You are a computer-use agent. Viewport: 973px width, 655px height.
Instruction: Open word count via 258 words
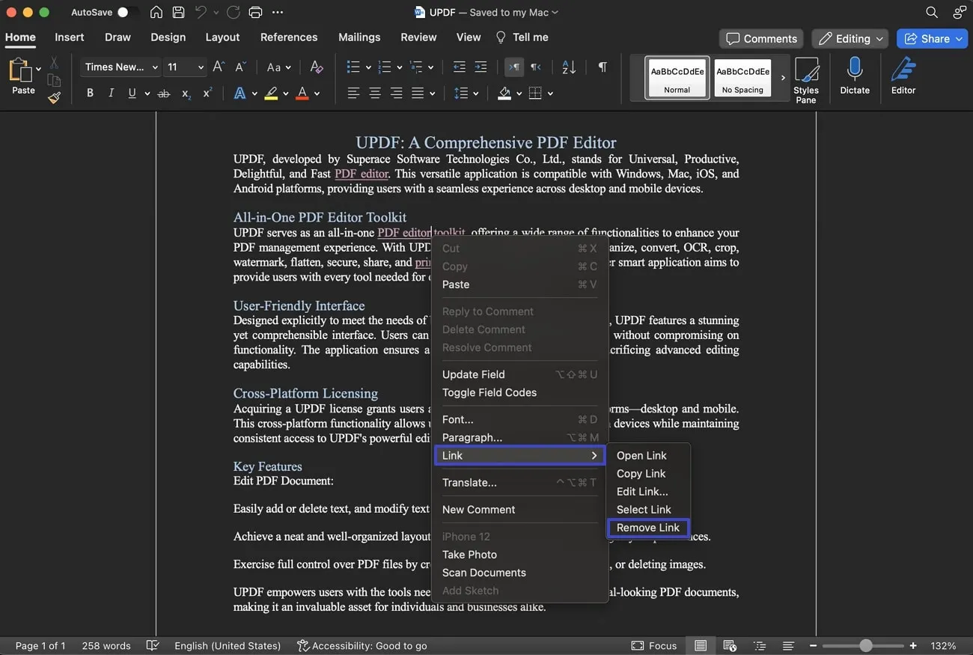click(x=106, y=645)
